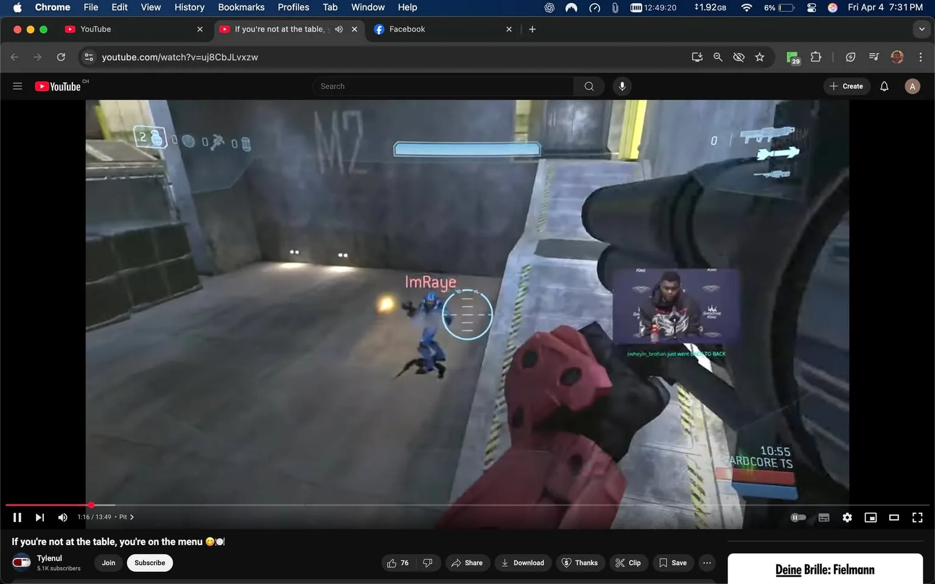Open the video's more actions menu

[x=707, y=563]
